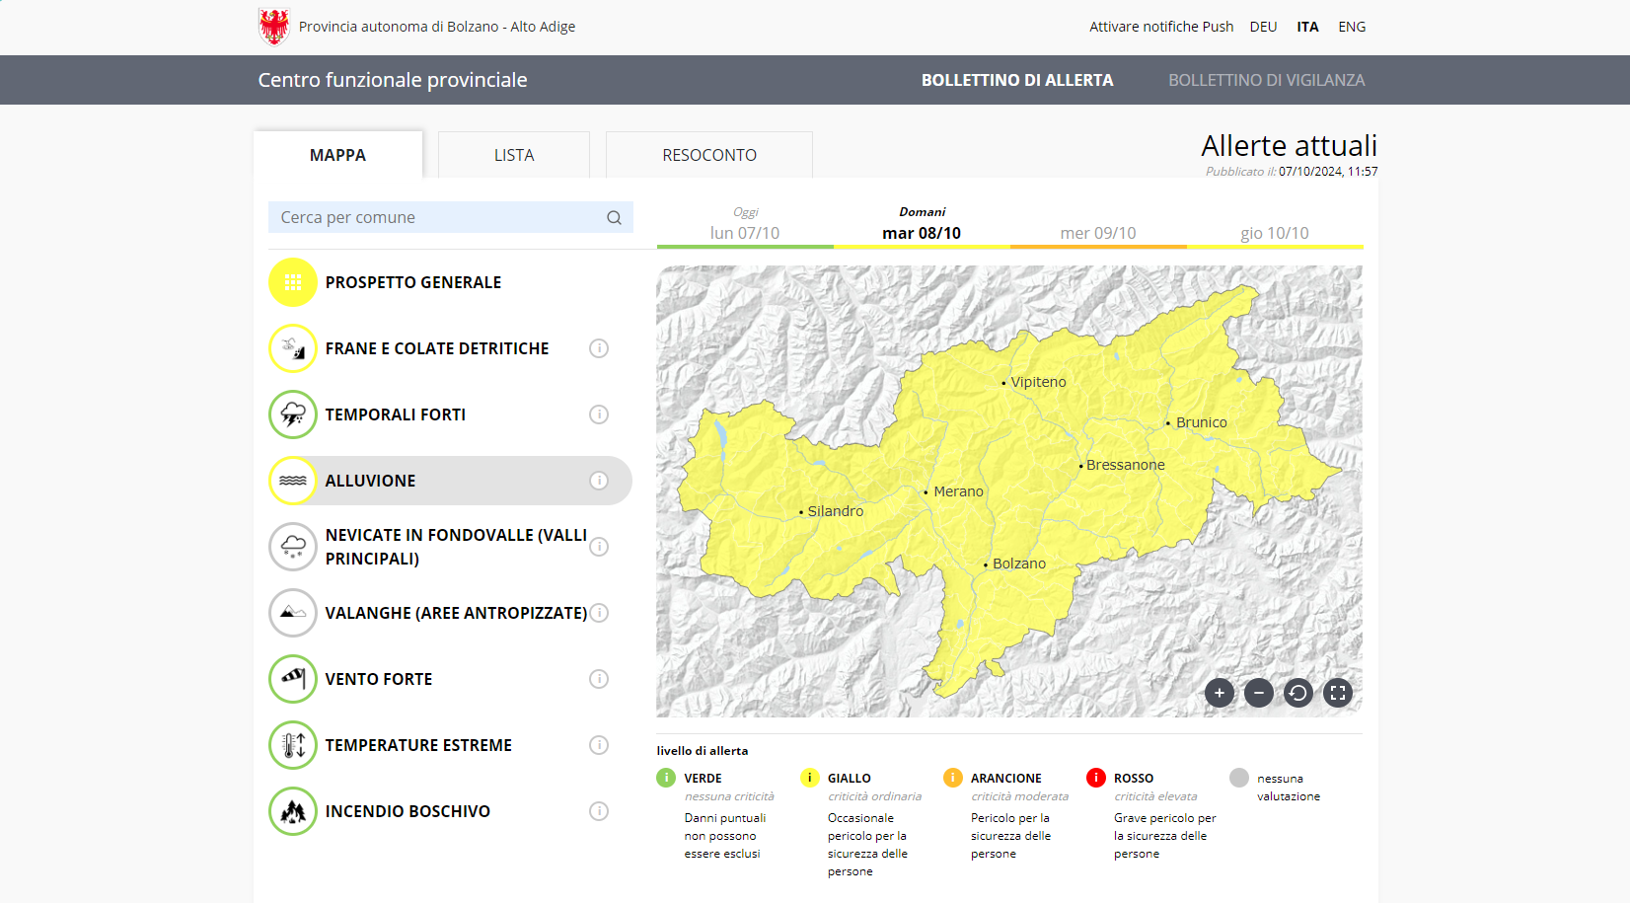Zoom out on the alert map
This screenshot has height=903, width=1630.
(1259, 693)
